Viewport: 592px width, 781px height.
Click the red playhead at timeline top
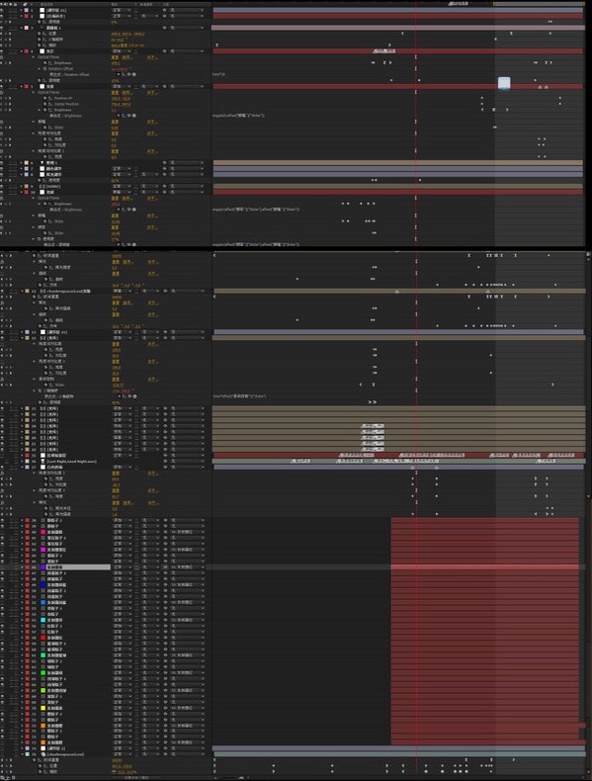click(x=416, y=4)
